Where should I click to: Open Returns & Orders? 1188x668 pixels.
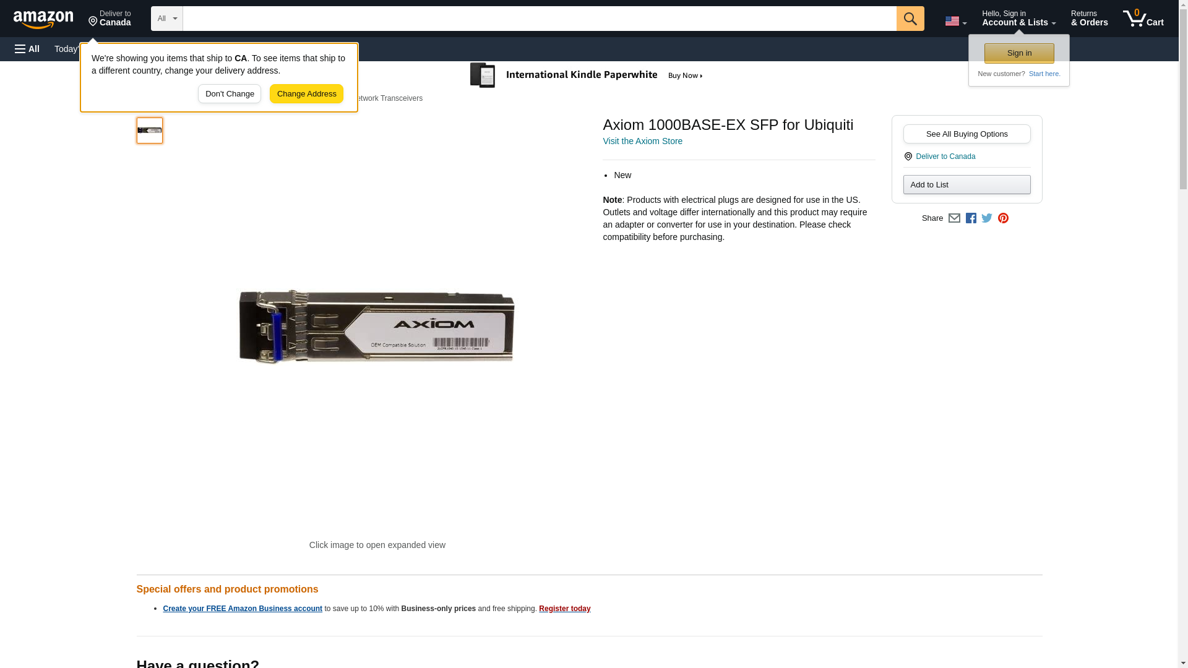click(x=1089, y=18)
